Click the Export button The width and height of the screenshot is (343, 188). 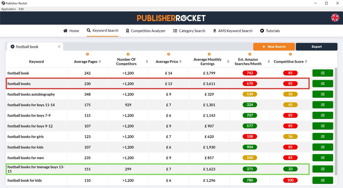pos(317,47)
